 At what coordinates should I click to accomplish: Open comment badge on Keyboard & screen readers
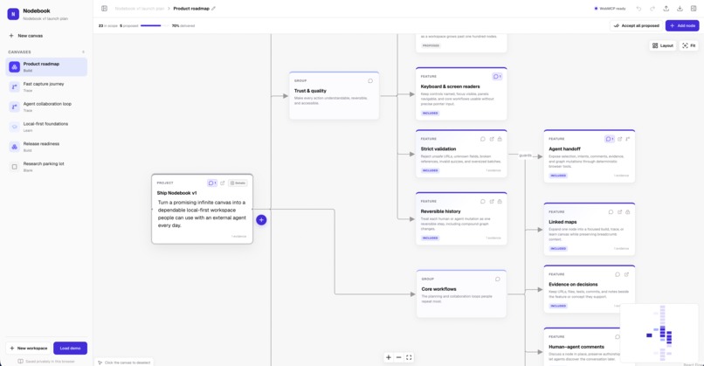[x=497, y=76]
